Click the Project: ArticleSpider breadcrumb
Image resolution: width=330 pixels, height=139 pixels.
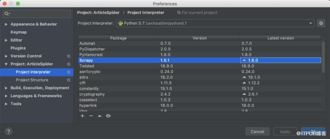[x=98, y=13]
